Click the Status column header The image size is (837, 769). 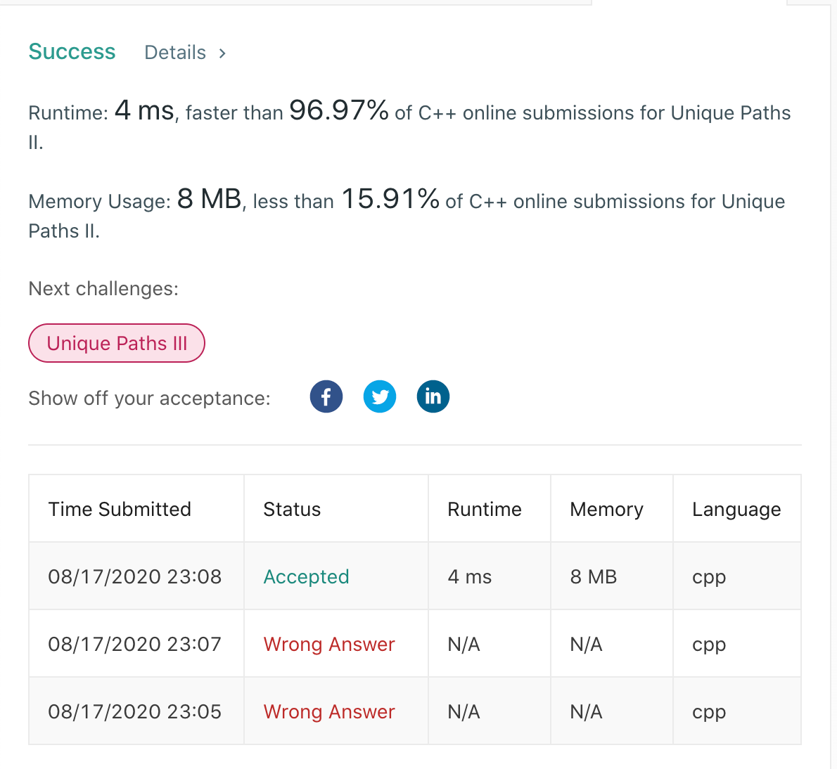[291, 508]
